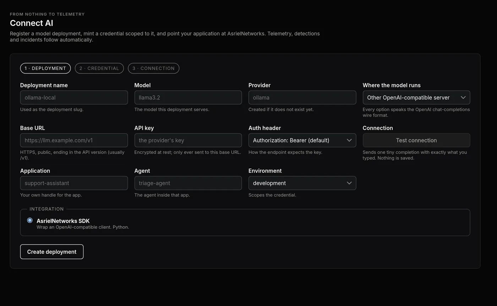
Task: Click the Application input field
Action: click(74, 183)
